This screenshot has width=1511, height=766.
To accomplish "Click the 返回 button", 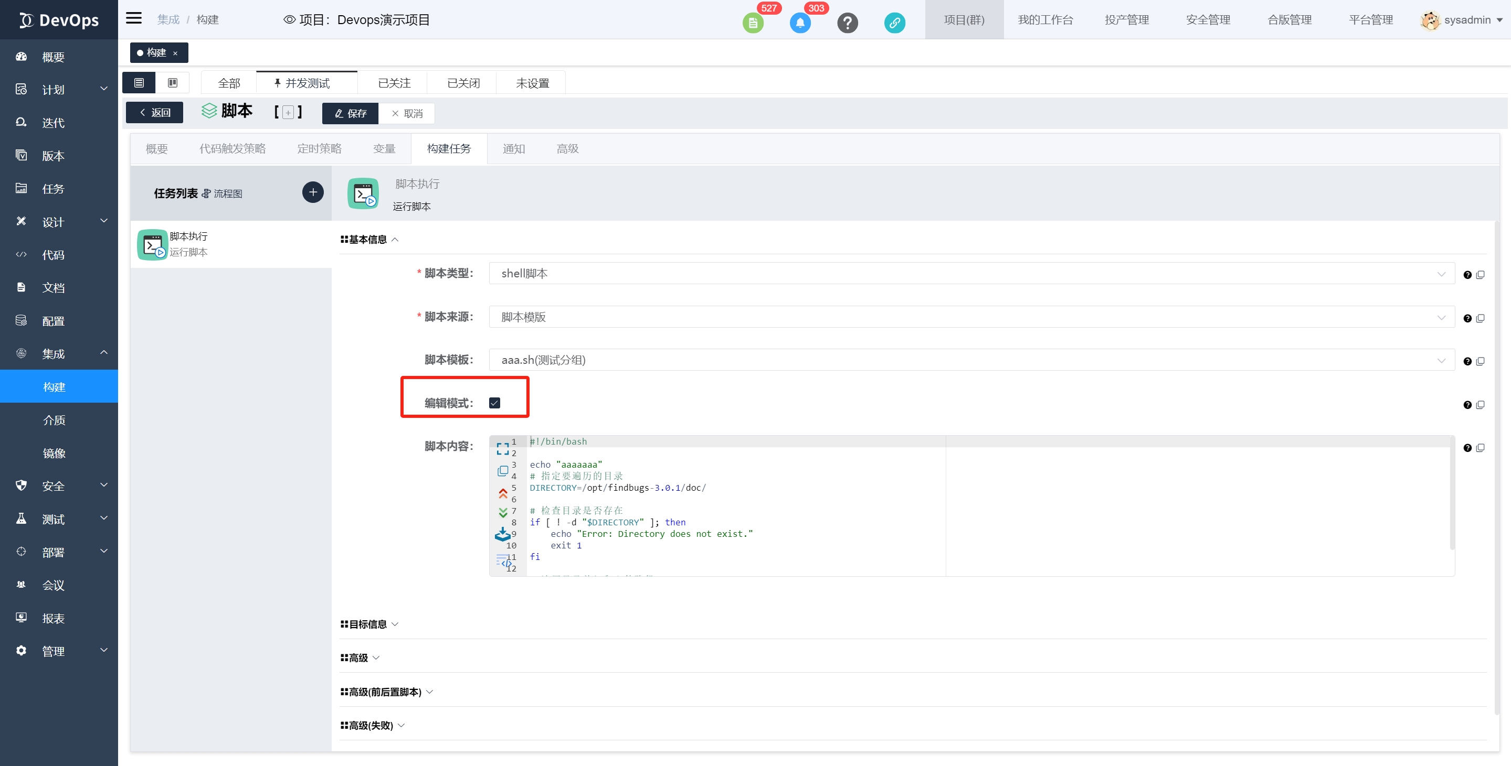I will (155, 113).
